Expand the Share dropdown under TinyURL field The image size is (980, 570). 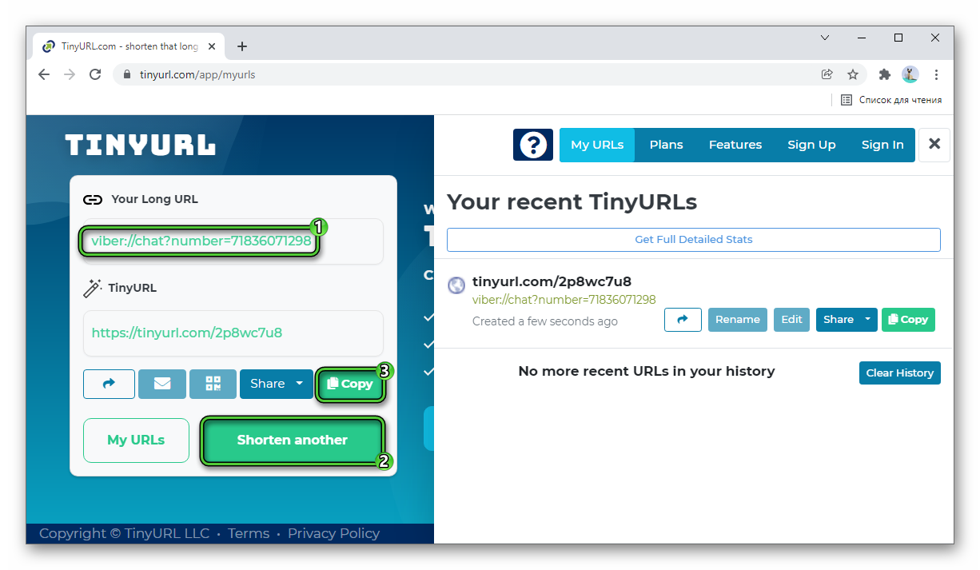(x=299, y=384)
